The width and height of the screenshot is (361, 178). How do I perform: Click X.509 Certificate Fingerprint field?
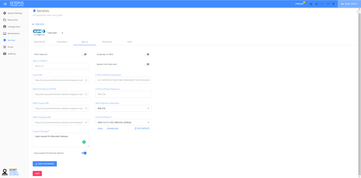click(x=124, y=80)
